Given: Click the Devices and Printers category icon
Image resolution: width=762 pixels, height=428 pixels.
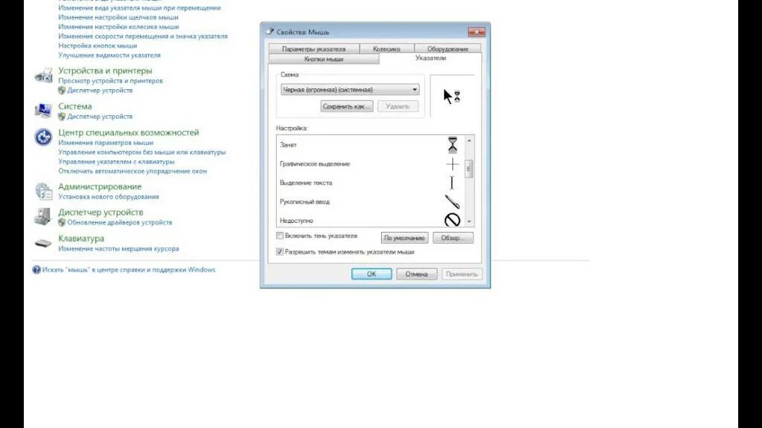Looking at the screenshot, I should tap(43, 75).
